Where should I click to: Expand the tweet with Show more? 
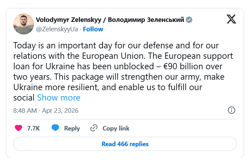coord(58,98)
